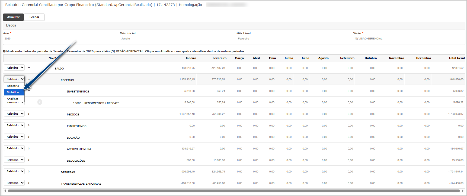This screenshot has width=467, height=196.
Task: Click the Fechar button
Action: [x=34, y=17]
